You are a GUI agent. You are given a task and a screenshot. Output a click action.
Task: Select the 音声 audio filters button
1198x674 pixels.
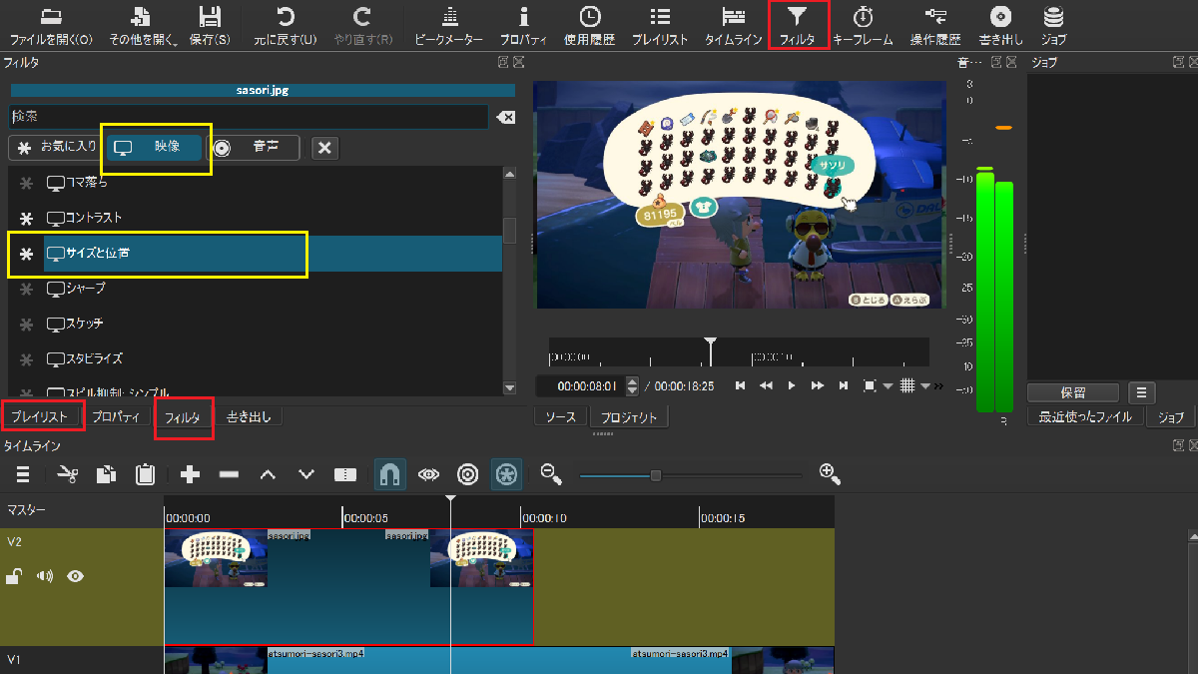(x=253, y=147)
